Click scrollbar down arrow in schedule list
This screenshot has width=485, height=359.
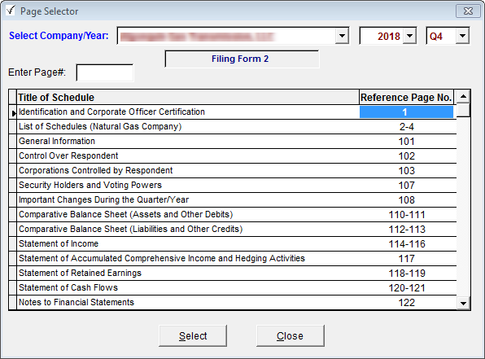463,303
